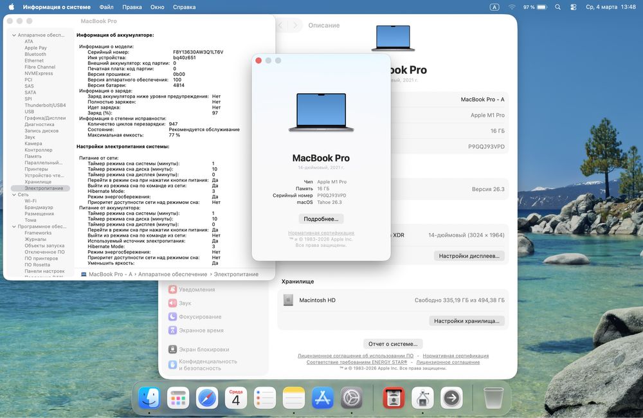
Task: Open Соответствие требованиям ENERGY STAR link
Action: (x=357, y=362)
